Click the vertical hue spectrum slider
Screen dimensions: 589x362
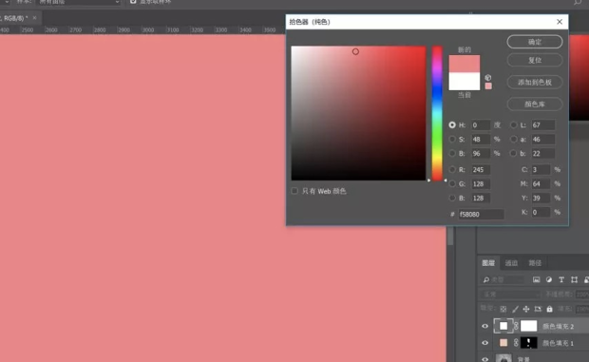[437, 113]
